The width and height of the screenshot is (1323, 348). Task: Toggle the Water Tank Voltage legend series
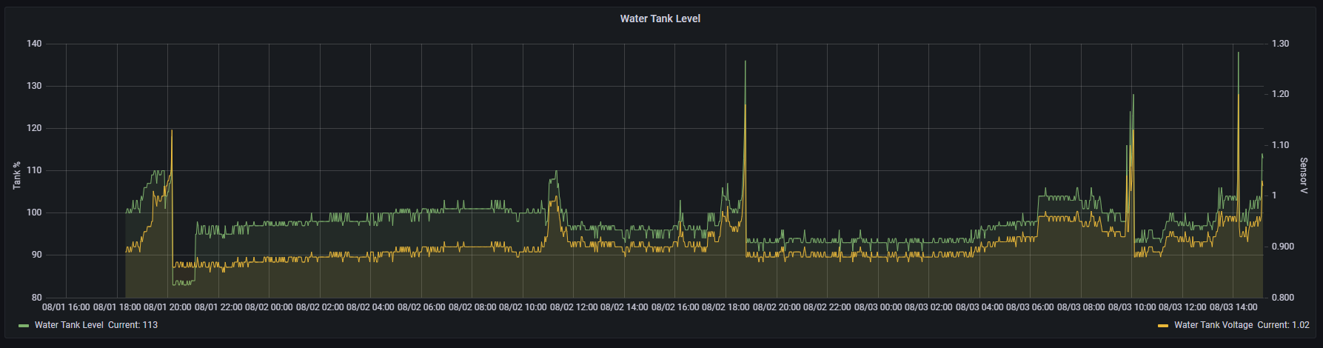click(1213, 325)
